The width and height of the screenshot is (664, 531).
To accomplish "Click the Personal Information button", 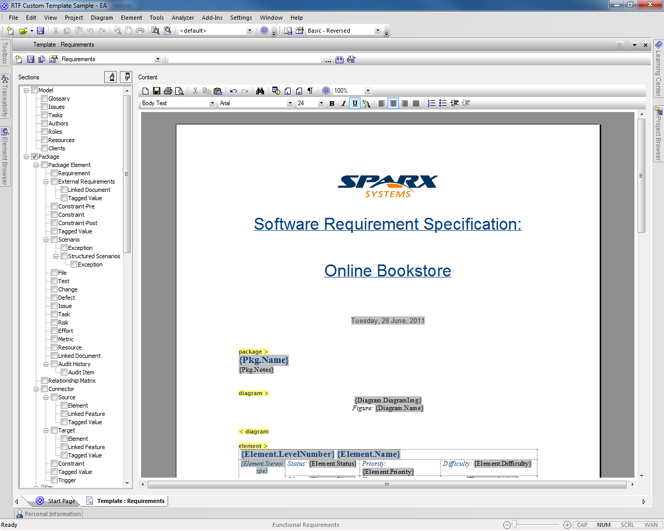I will point(48,514).
